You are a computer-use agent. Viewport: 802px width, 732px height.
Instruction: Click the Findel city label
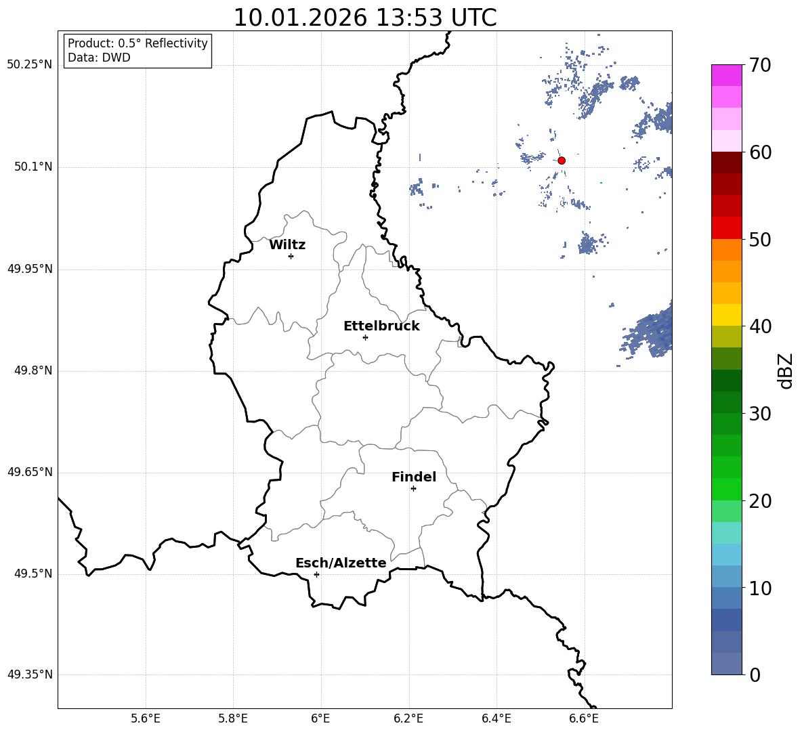click(x=414, y=477)
